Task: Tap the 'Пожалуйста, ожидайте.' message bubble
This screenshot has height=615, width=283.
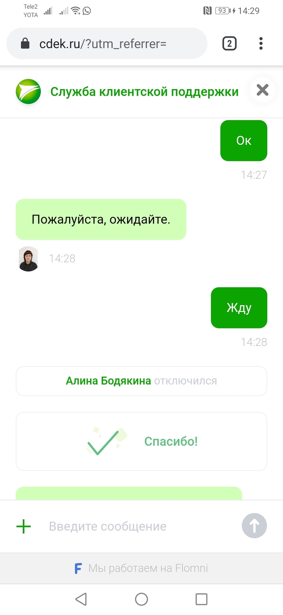Action: point(101,219)
